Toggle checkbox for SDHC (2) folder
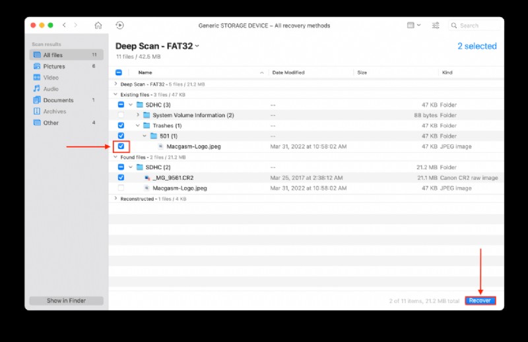This screenshot has width=528, height=342. pos(121,167)
